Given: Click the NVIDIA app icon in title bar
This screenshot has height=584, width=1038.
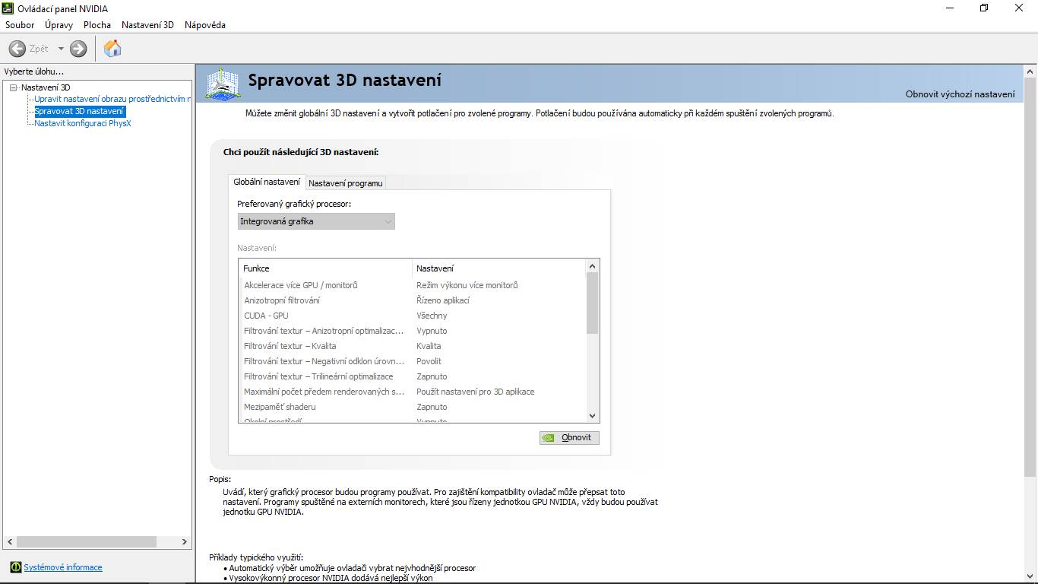Looking at the screenshot, I should pyautogui.click(x=8, y=8).
